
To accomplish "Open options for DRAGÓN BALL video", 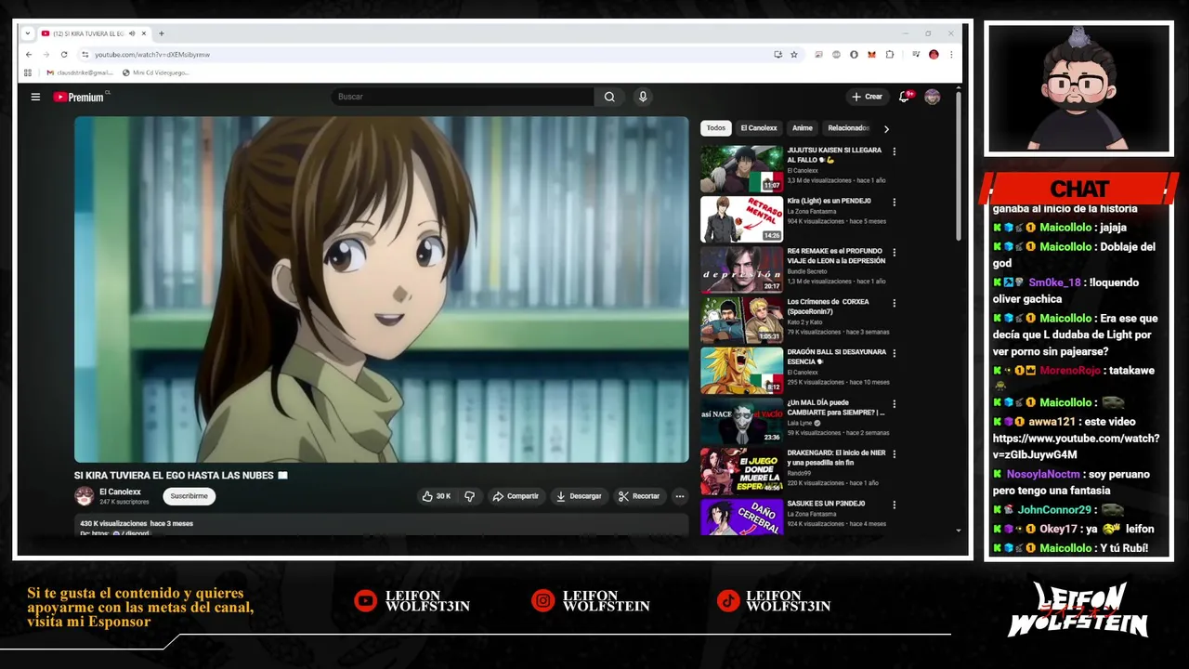I will [895, 353].
